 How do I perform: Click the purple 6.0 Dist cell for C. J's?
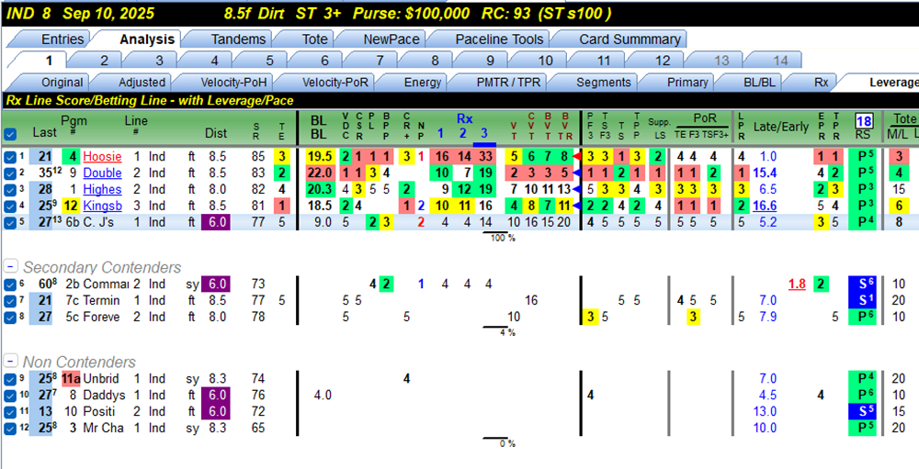tap(216, 222)
